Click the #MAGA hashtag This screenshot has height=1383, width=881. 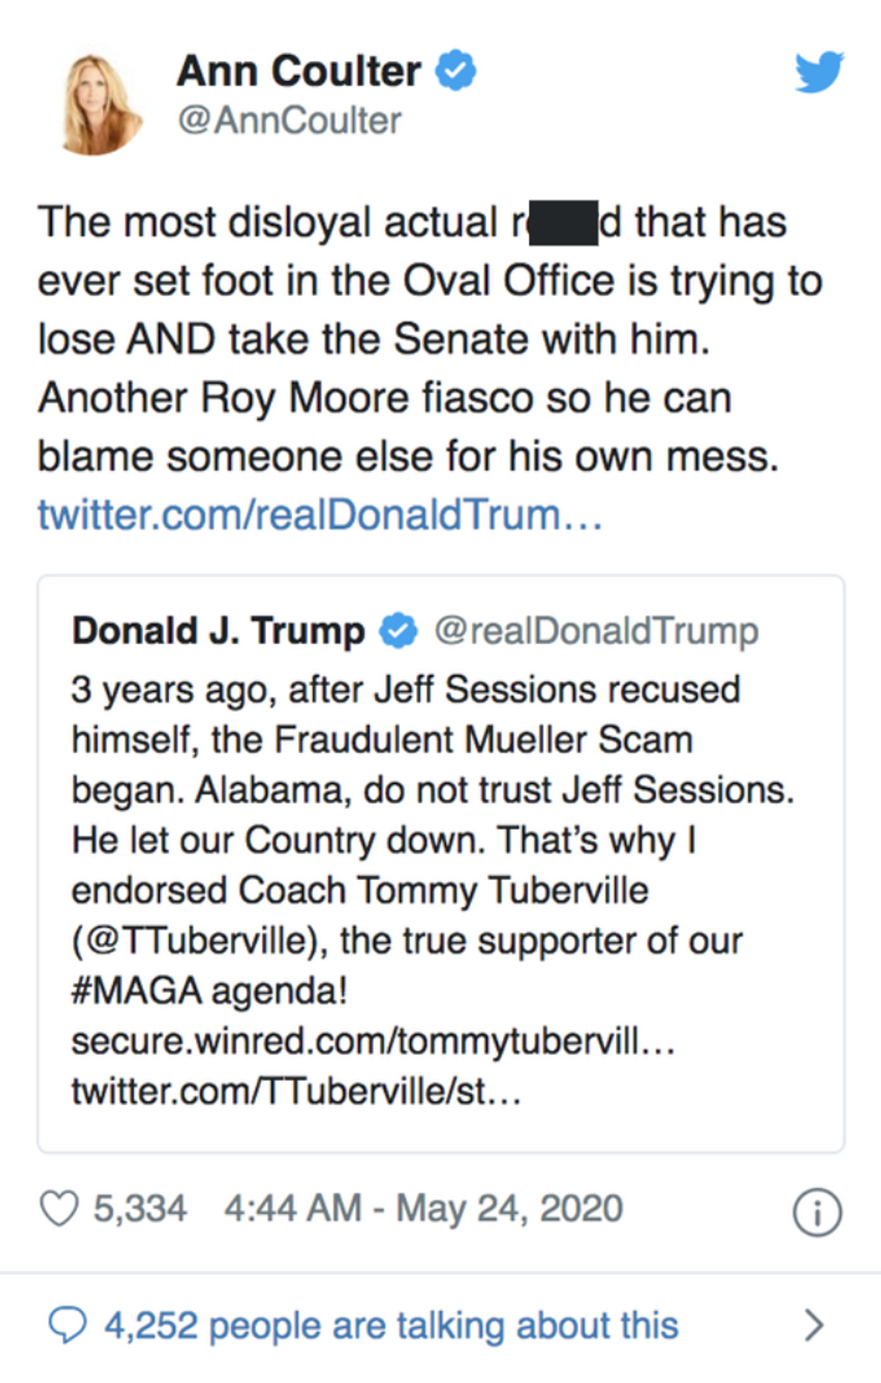(137, 991)
